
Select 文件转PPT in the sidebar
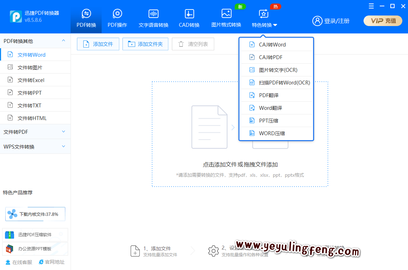click(35, 93)
